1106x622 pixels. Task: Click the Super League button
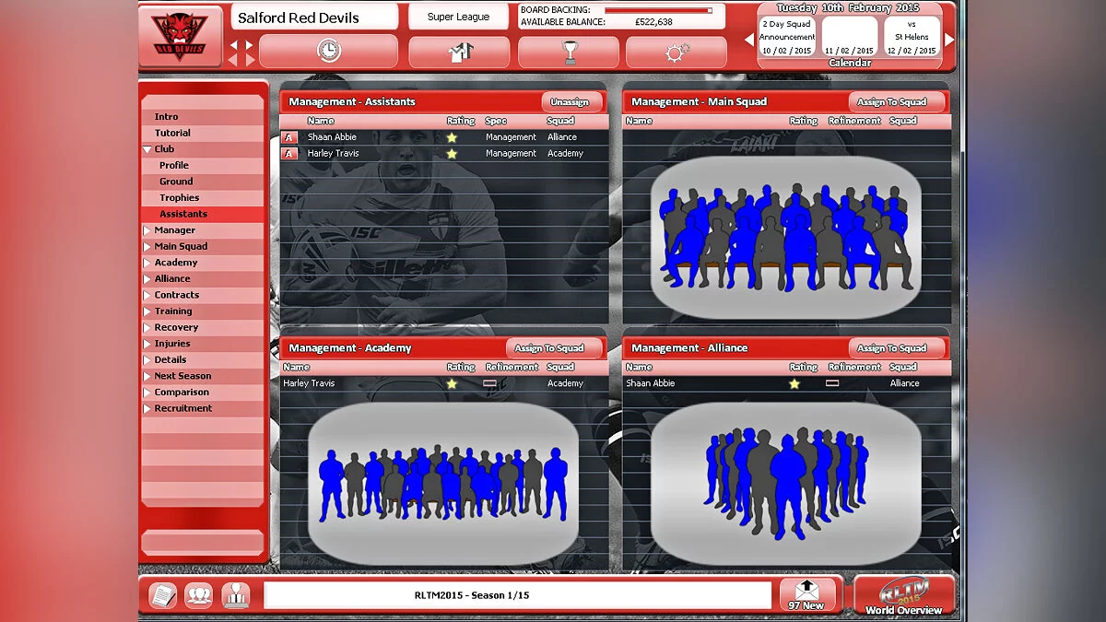pos(458,17)
